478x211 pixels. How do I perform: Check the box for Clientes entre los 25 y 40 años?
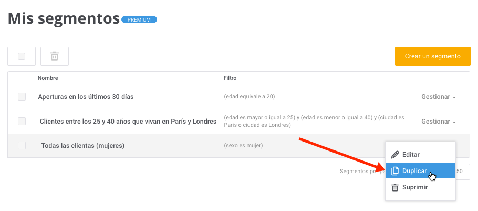(x=22, y=121)
